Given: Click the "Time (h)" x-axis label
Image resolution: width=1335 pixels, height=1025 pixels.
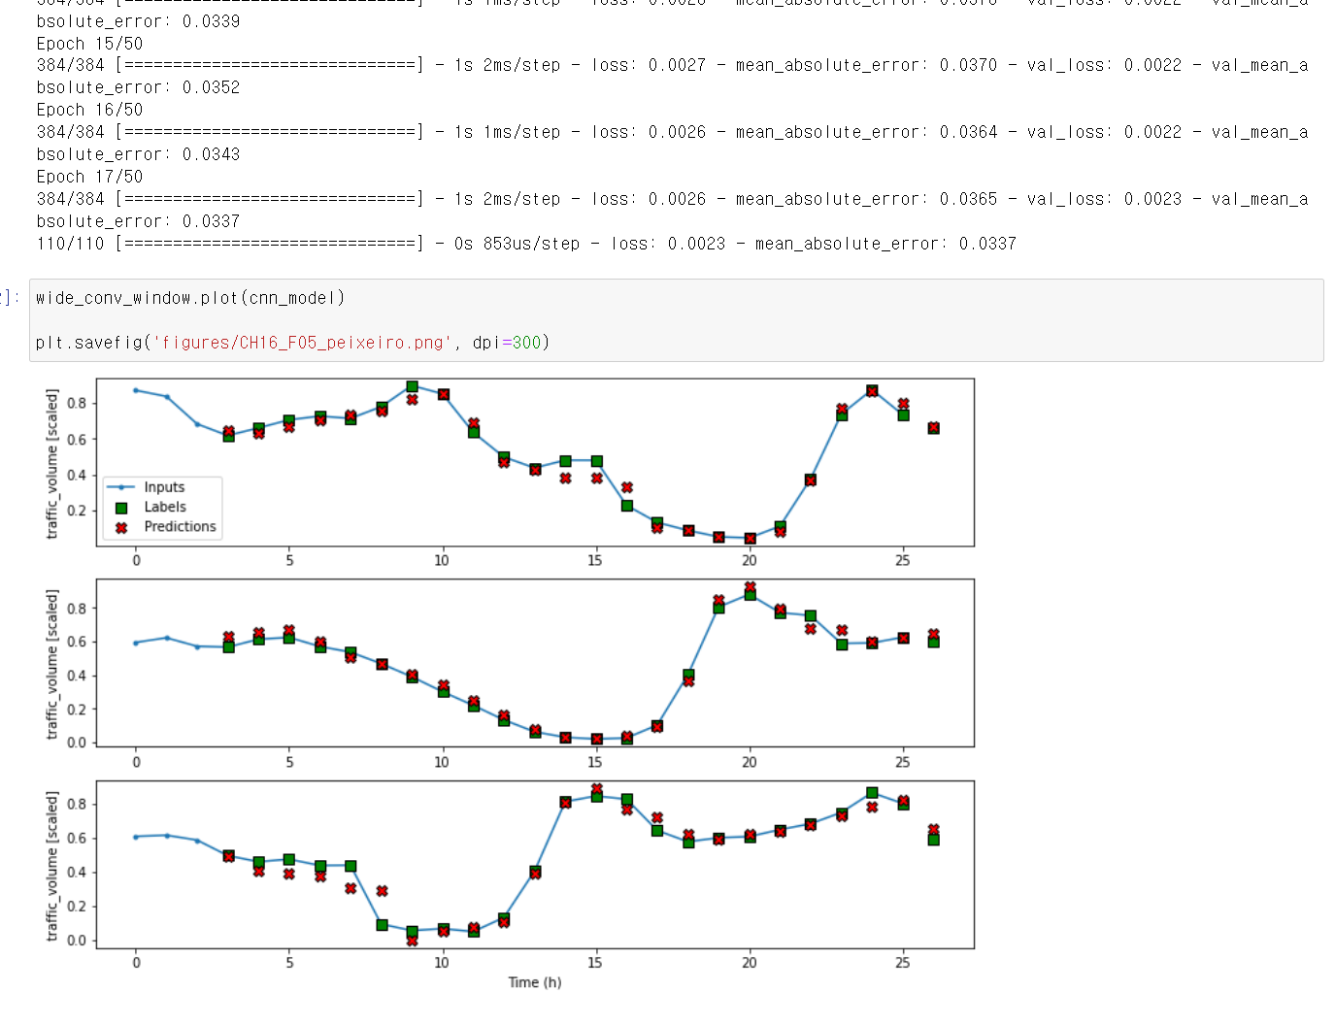Looking at the screenshot, I should click(x=535, y=982).
